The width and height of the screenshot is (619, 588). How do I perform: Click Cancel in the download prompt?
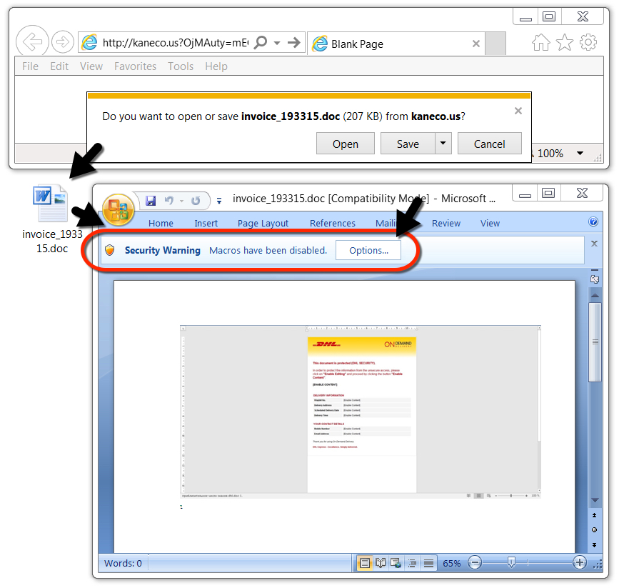click(490, 144)
